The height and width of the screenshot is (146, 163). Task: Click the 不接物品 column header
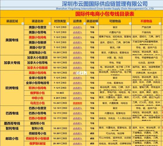146,21
